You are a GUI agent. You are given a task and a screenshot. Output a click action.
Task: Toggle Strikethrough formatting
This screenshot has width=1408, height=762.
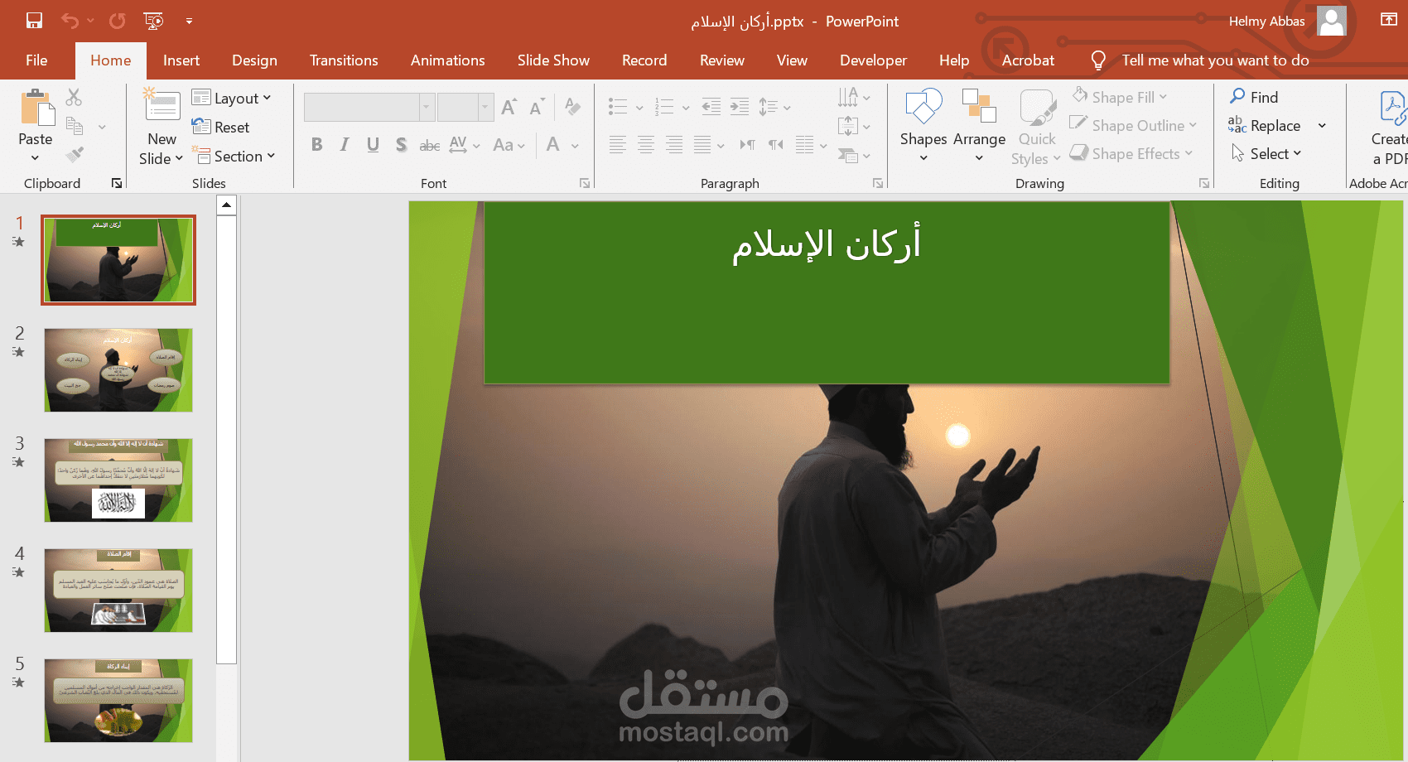tap(429, 146)
